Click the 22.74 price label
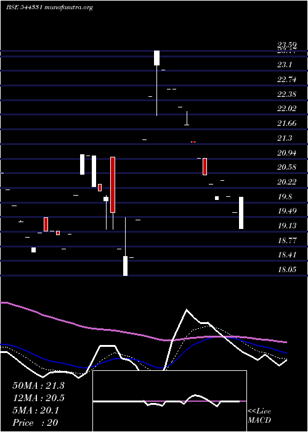 [287, 80]
